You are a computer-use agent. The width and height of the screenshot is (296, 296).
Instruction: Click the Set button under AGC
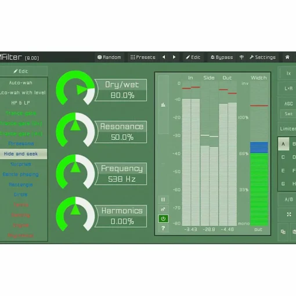click(288, 114)
